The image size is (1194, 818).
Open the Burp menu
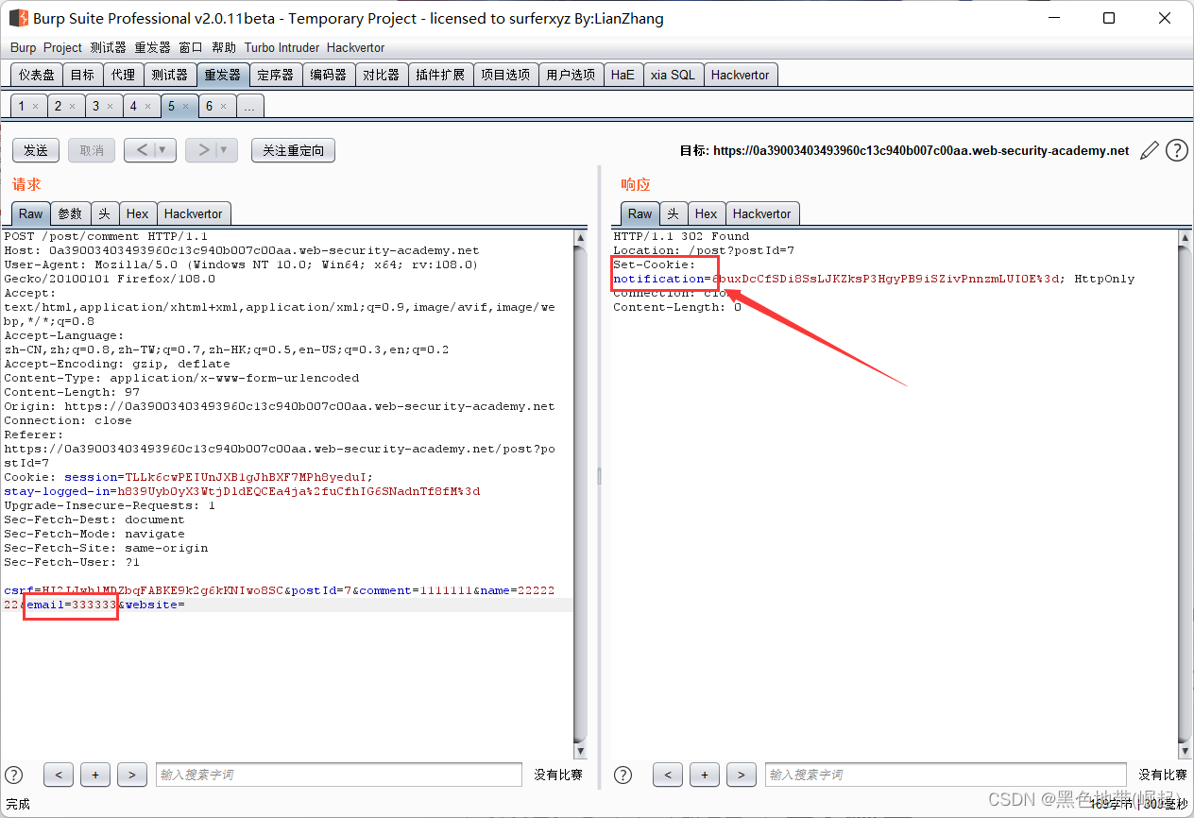24,47
